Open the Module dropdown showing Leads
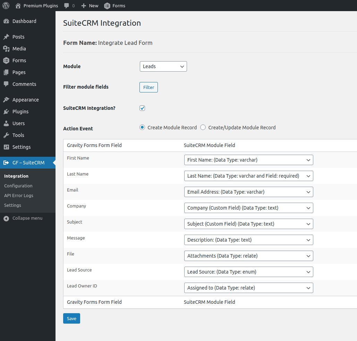The height and width of the screenshot is (341, 357). (163, 66)
